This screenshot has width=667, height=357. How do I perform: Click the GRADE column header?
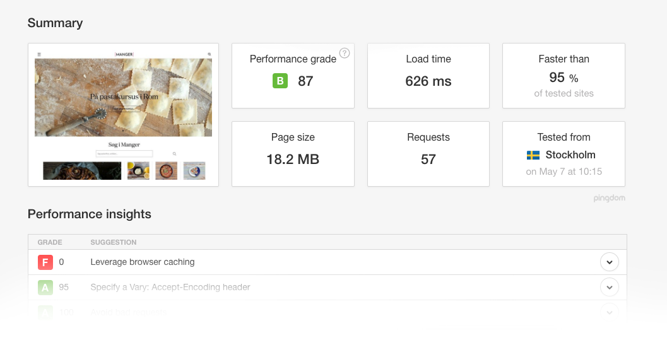50,242
